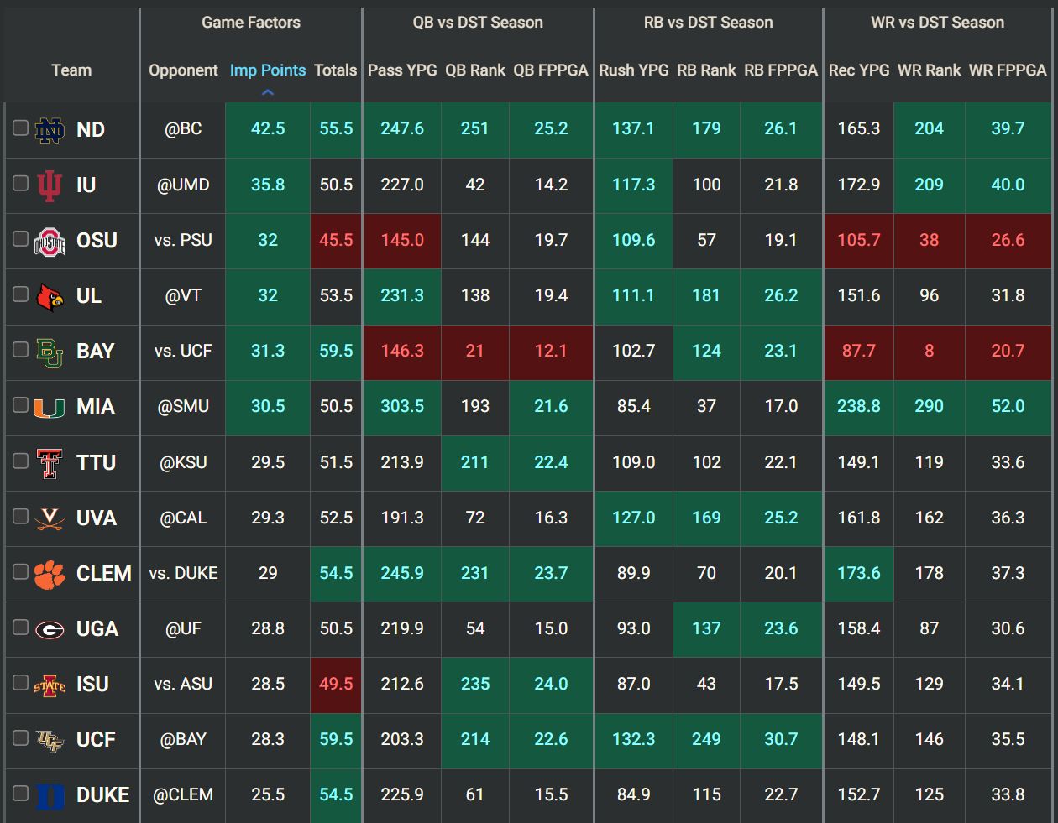Select opponent 'vs. DUKE' cell
Screen dimensions: 1058x823
click(183, 574)
